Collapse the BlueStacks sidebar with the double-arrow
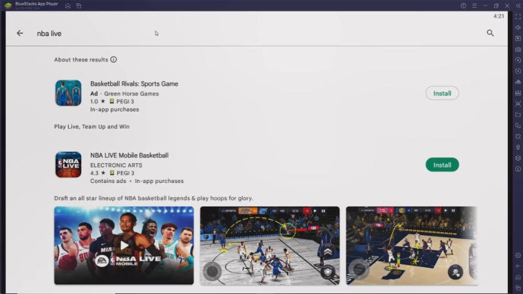The width and height of the screenshot is (523, 294). (x=518, y=6)
